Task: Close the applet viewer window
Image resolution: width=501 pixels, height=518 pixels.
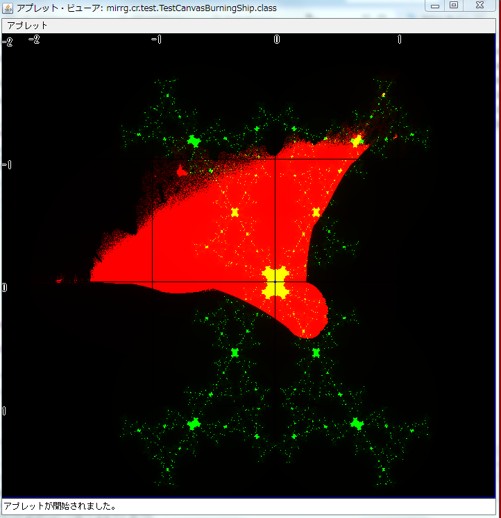Action: pos(479,6)
